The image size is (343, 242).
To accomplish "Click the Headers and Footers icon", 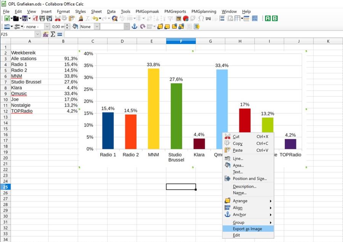I will click(222, 18).
